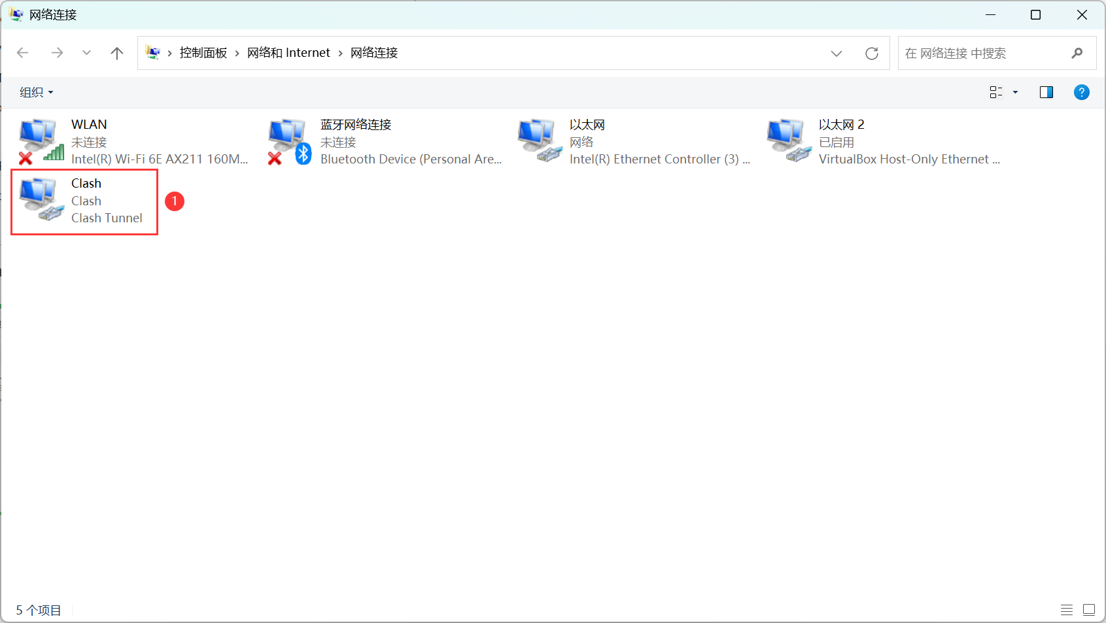This screenshot has height=623, width=1106.
Task: Click the Intel(R) Wi-Fi 6E AX211 text
Action: pyautogui.click(x=160, y=159)
